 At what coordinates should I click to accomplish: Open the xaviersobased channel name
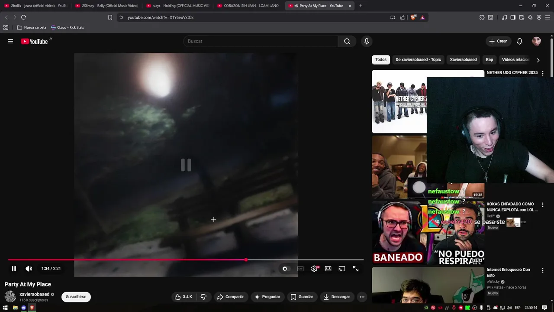(35, 294)
